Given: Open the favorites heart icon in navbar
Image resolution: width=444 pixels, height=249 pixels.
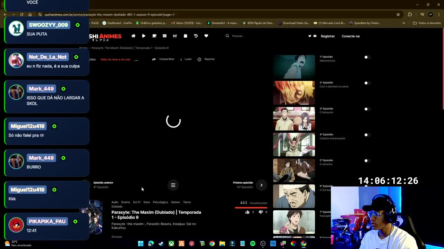Looking at the screenshot, I should (206, 36).
